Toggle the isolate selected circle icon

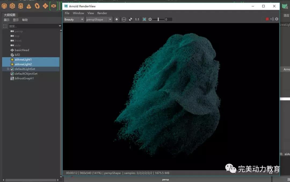click(x=117, y=19)
